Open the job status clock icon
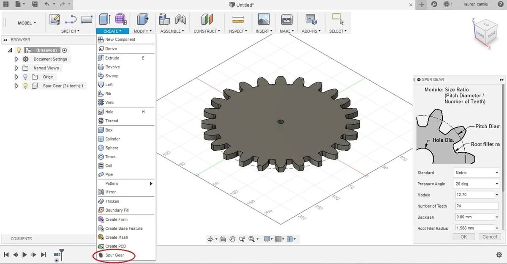 pos(447,4)
